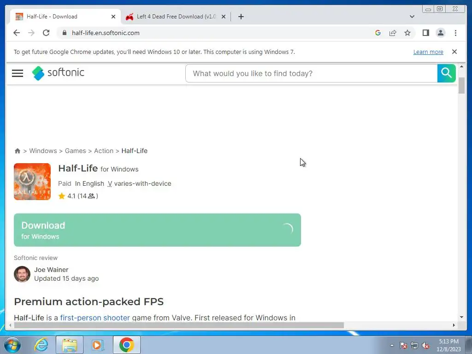Bookmark this page with the star icon
Screen dimensions: 472x354
point(407,33)
